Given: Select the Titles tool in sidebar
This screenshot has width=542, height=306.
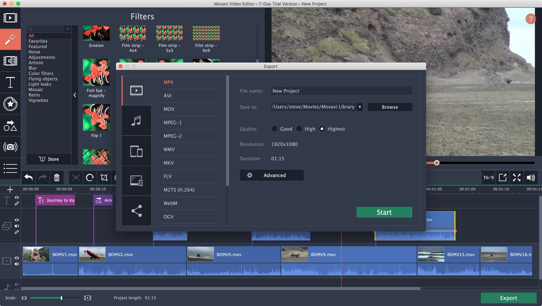Looking at the screenshot, I should point(10,82).
